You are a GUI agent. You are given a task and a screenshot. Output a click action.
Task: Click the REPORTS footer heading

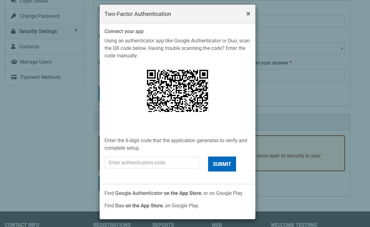coord(163,225)
